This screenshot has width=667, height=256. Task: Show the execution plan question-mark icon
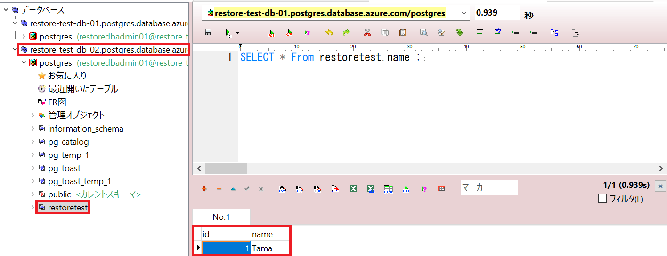[x=307, y=32]
